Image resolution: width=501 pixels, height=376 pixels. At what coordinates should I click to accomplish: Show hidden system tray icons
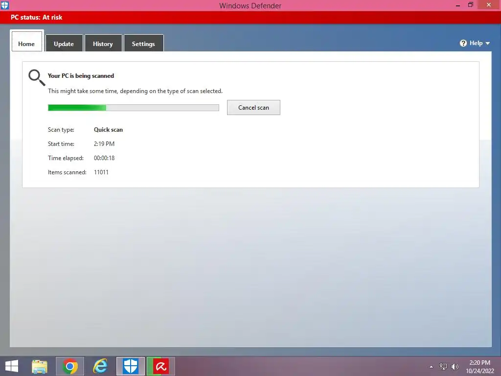pyautogui.click(x=432, y=367)
